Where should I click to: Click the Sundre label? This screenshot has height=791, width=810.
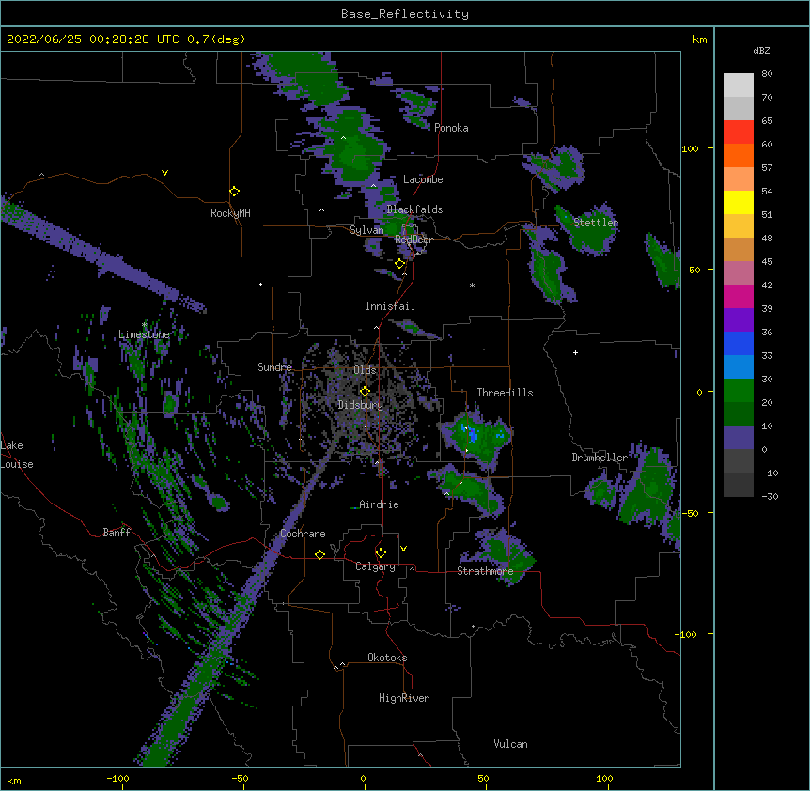tap(274, 367)
